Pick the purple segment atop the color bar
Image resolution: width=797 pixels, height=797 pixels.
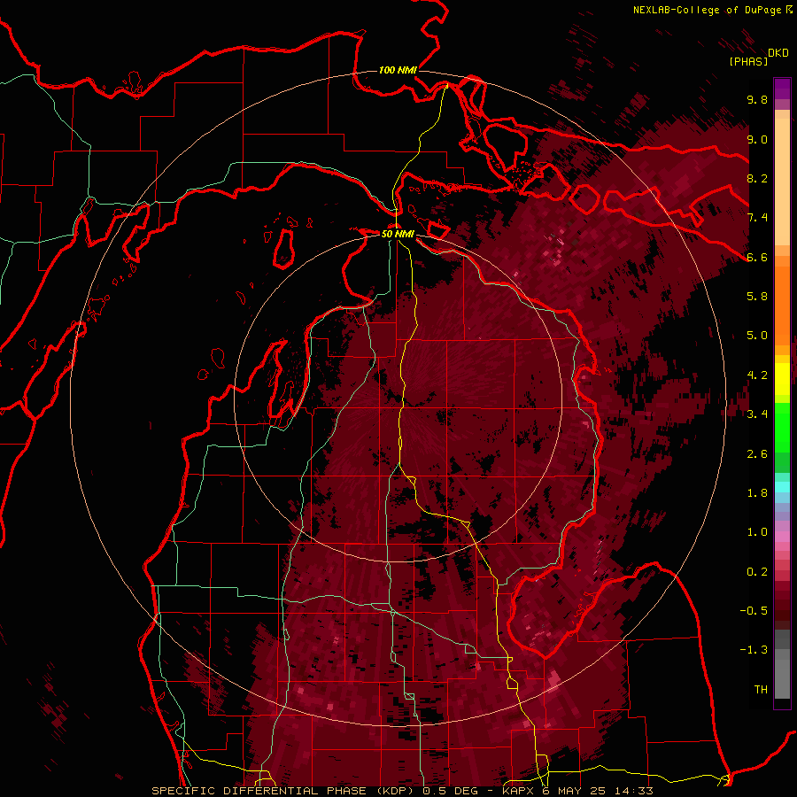[x=782, y=89]
